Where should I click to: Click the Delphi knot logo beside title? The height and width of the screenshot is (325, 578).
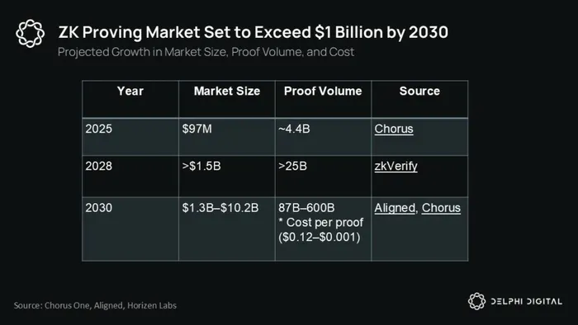click(31, 33)
